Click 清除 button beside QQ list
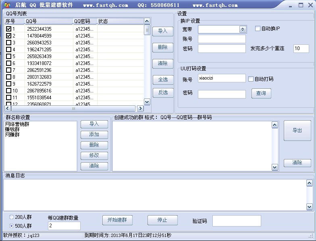 click(x=163, y=63)
